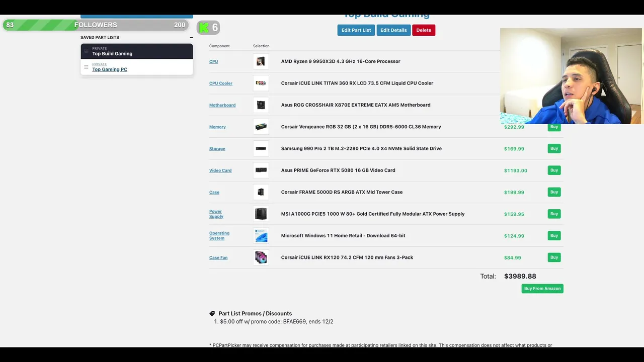Buy Microsoft Windows 11 Home
This screenshot has height=362, width=644.
click(x=554, y=235)
